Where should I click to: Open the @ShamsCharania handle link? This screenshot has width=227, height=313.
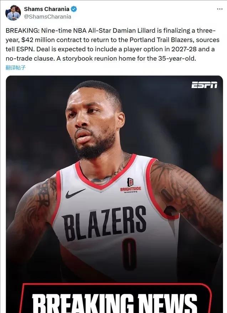tap(47, 16)
